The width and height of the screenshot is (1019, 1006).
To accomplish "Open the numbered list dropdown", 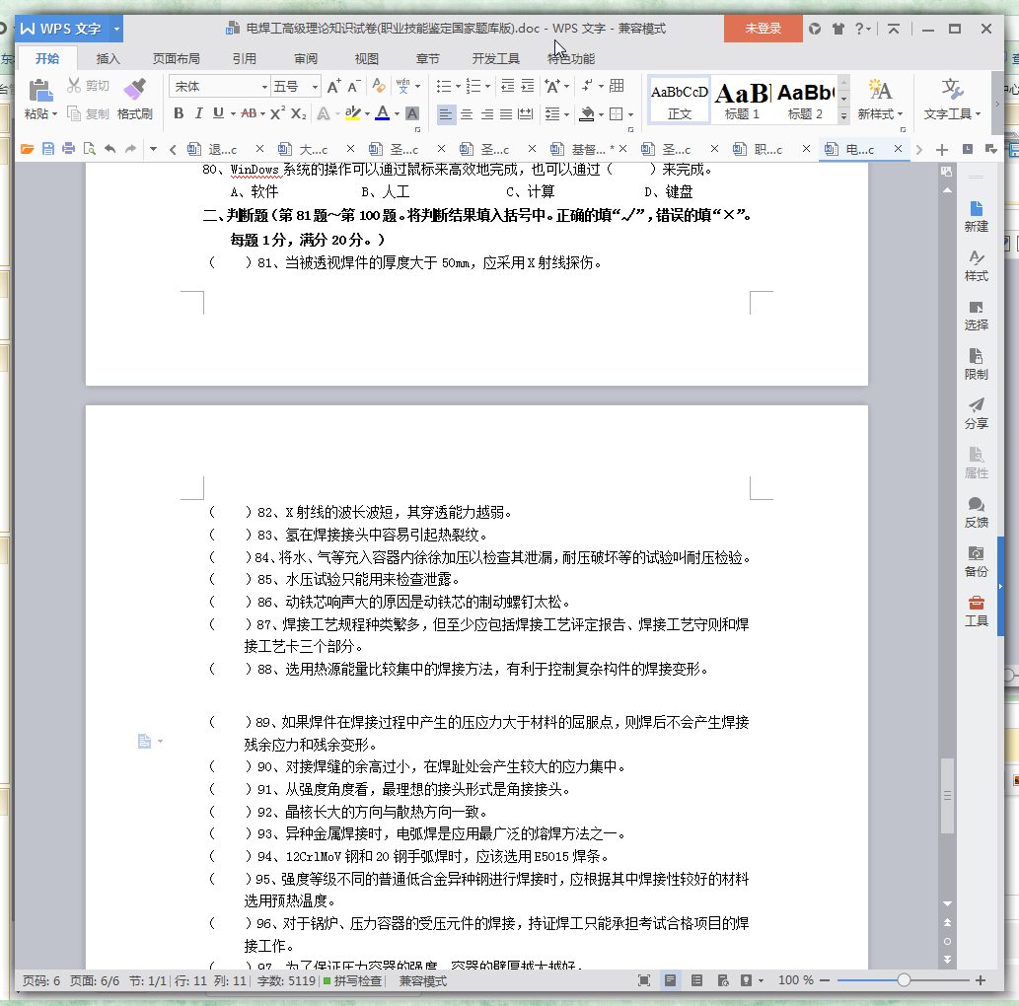I will 487,87.
